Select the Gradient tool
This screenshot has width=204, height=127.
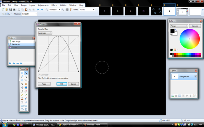coord(26,88)
